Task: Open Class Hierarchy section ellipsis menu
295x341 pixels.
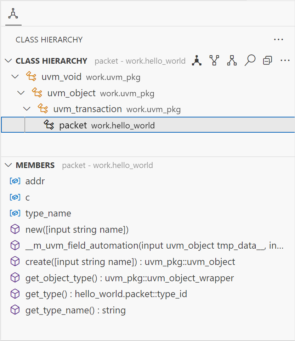Action: coord(285,61)
